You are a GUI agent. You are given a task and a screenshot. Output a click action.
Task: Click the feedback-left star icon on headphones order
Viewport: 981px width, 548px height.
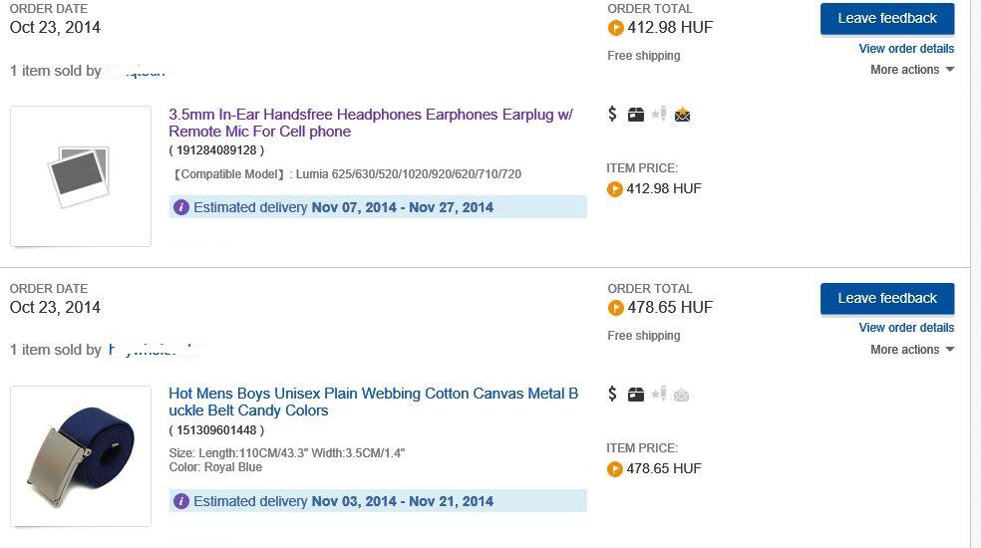tap(658, 115)
